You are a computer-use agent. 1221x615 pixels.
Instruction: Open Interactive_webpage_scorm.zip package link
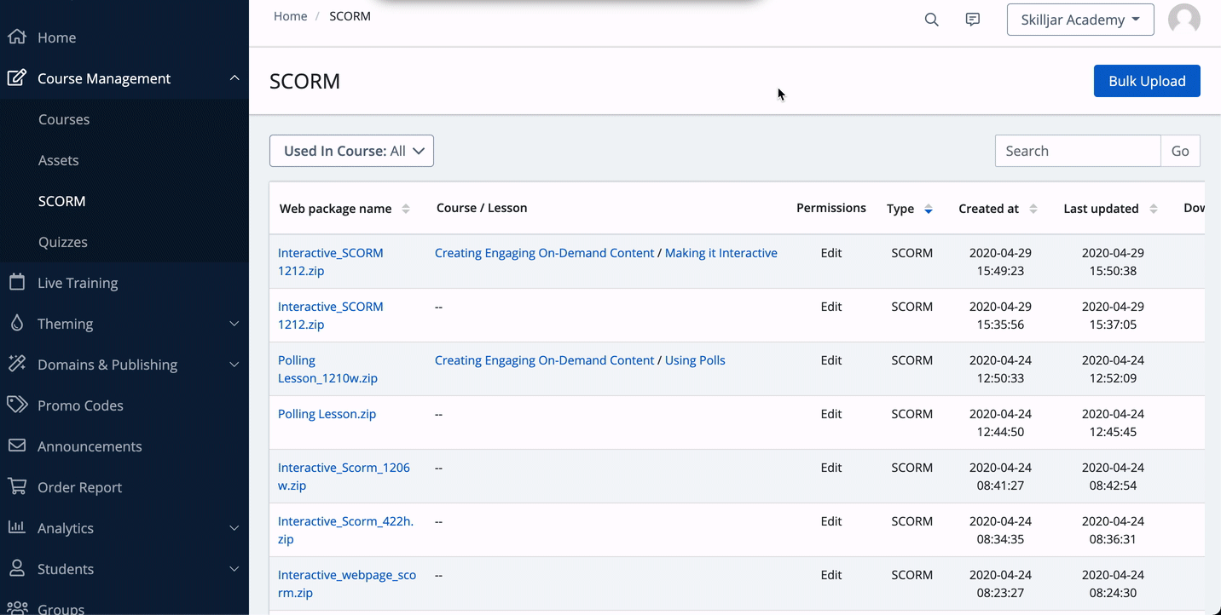tap(347, 583)
